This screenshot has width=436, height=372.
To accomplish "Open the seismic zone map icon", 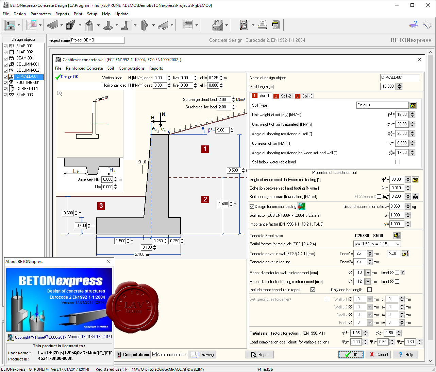I will coord(301,206).
